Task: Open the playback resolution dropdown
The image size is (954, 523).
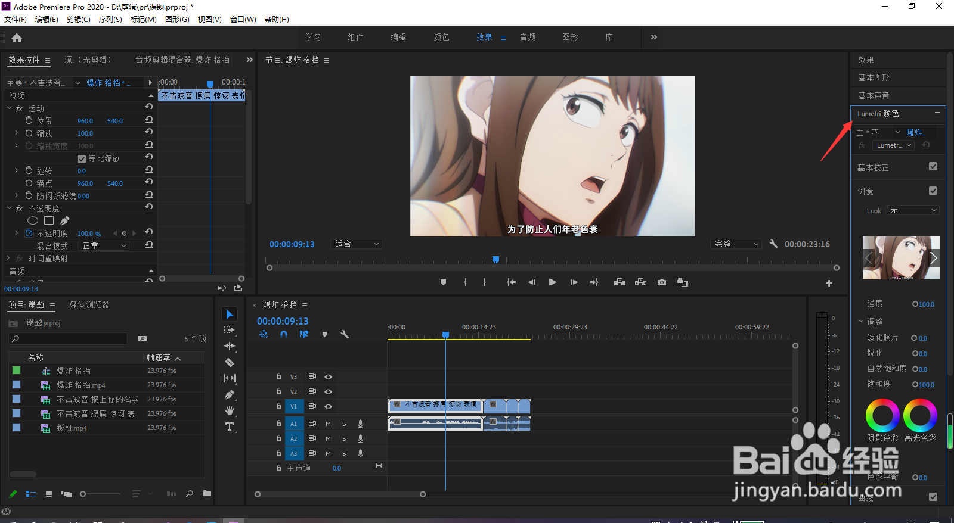Action: (736, 244)
